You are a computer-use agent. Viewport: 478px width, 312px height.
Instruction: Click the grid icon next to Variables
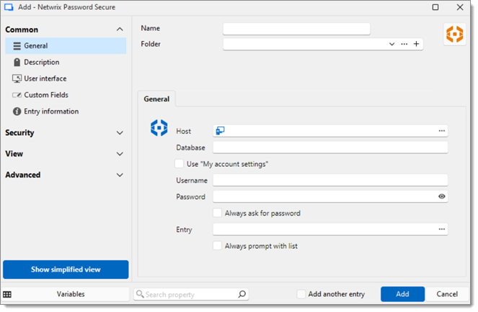click(7, 294)
